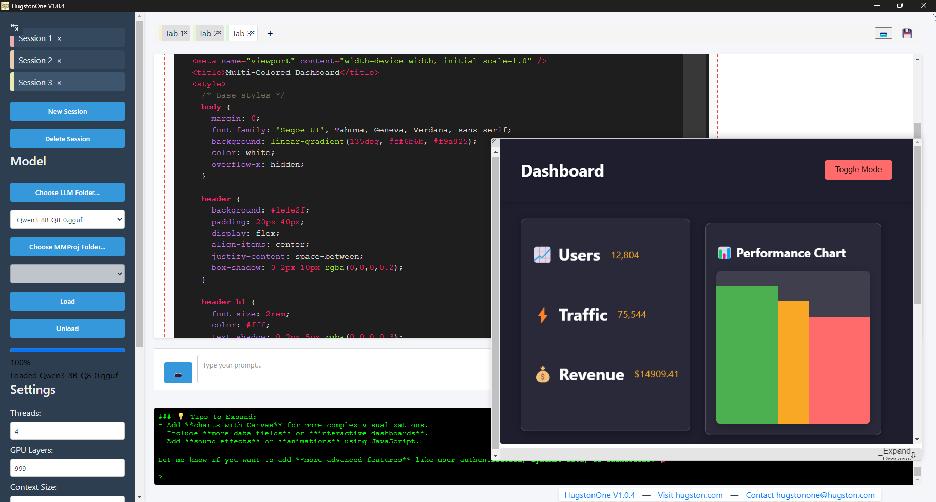The height and width of the screenshot is (502, 936).
Task: Close Session 2 with its x
Action: [x=59, y=61]
